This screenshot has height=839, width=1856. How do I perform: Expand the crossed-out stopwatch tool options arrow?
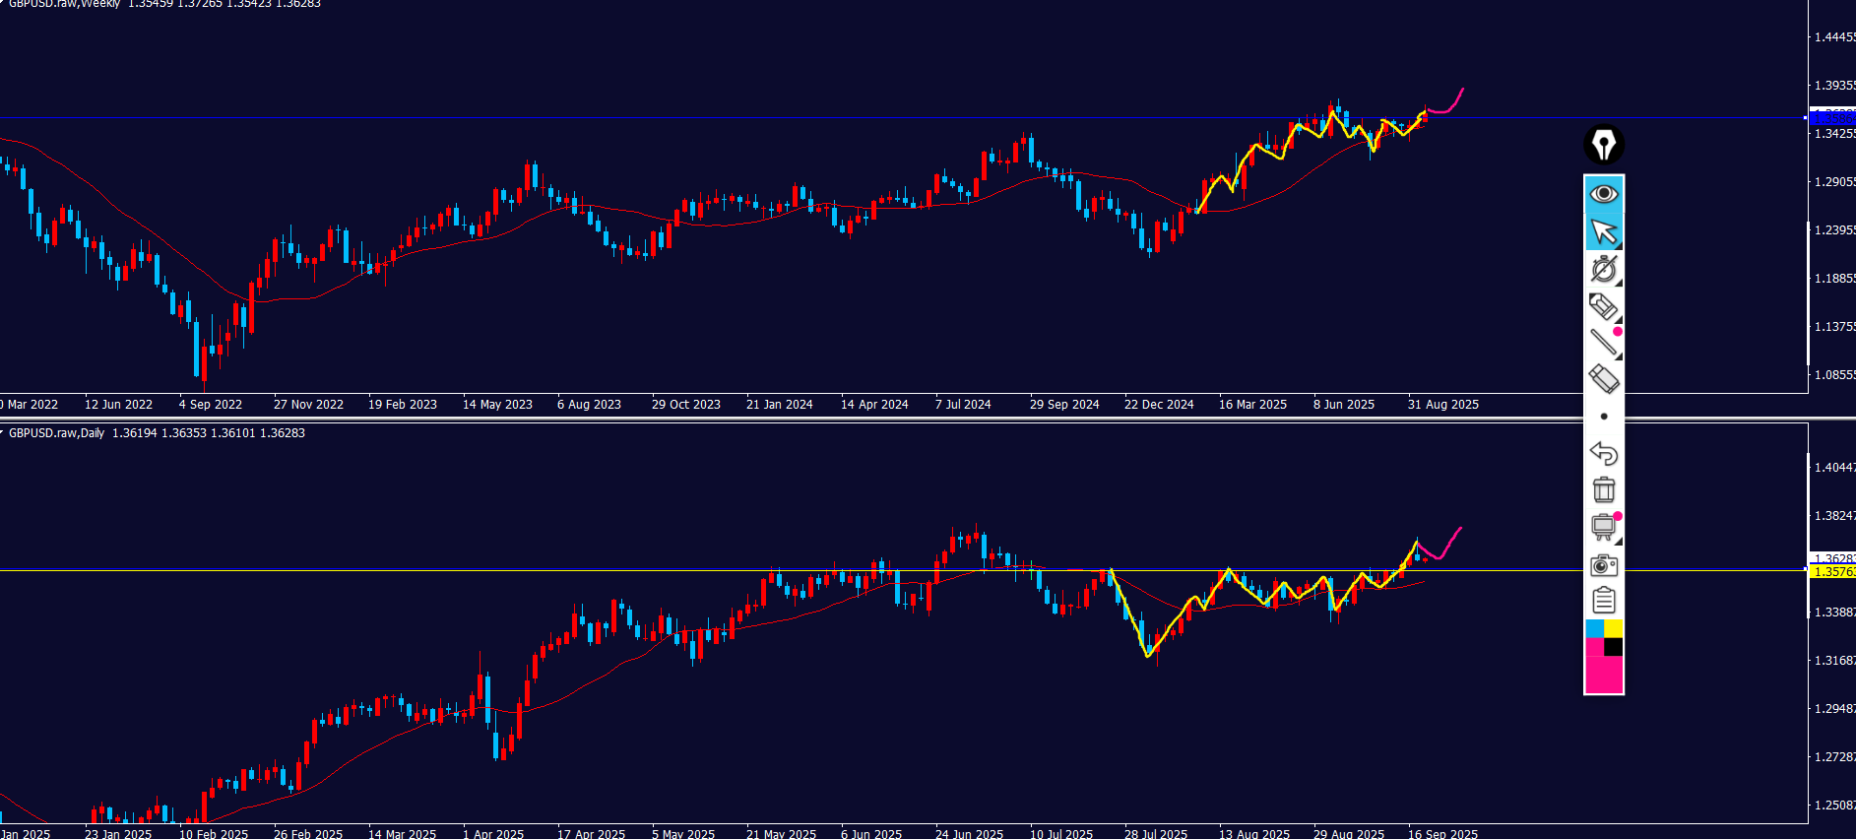(1619, 283)
